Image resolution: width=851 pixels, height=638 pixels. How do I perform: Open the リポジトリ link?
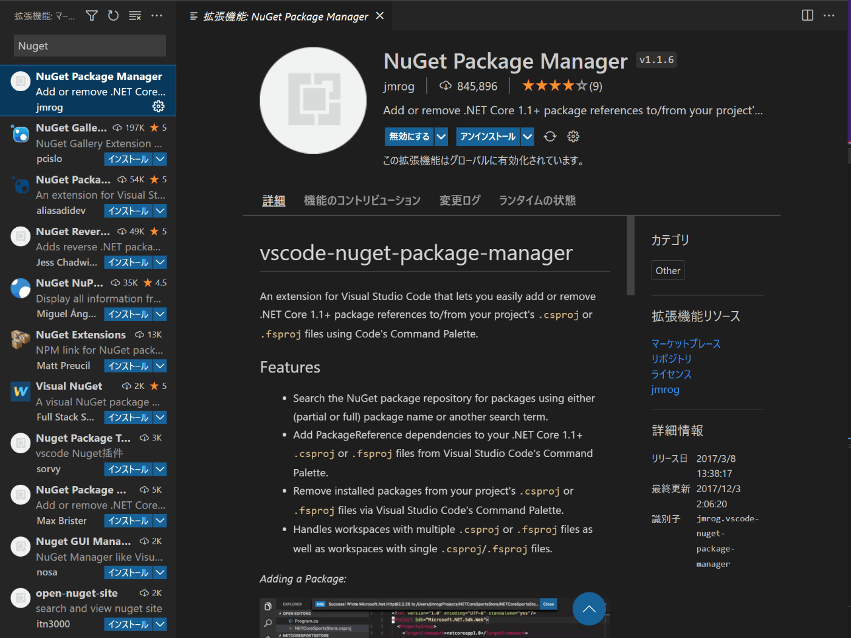[x=672, y=359]
